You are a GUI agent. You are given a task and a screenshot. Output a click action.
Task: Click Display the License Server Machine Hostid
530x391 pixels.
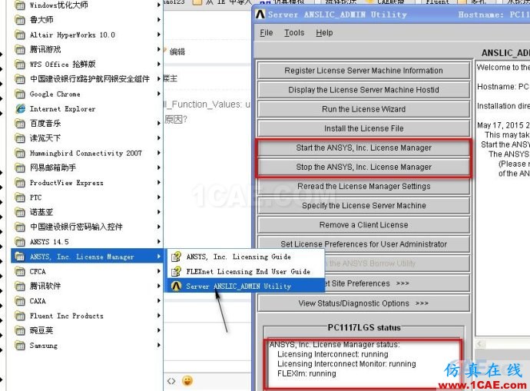coord(363,90)
